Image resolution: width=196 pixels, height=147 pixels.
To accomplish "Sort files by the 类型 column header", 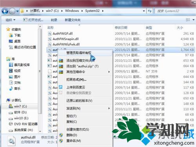I will 149,28.
